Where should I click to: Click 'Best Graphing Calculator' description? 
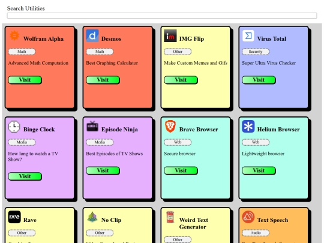click(x=112, y=63)
